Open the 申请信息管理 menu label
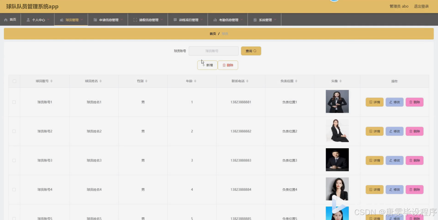The height and width of the screenshot is (220, 438). click(x=109, y=20)
